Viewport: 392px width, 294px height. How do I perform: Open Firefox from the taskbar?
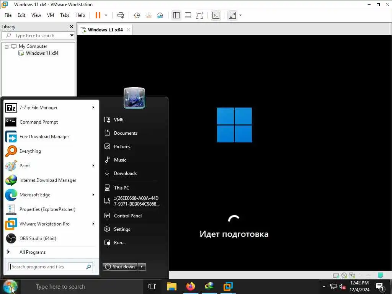tap(191, 286)
